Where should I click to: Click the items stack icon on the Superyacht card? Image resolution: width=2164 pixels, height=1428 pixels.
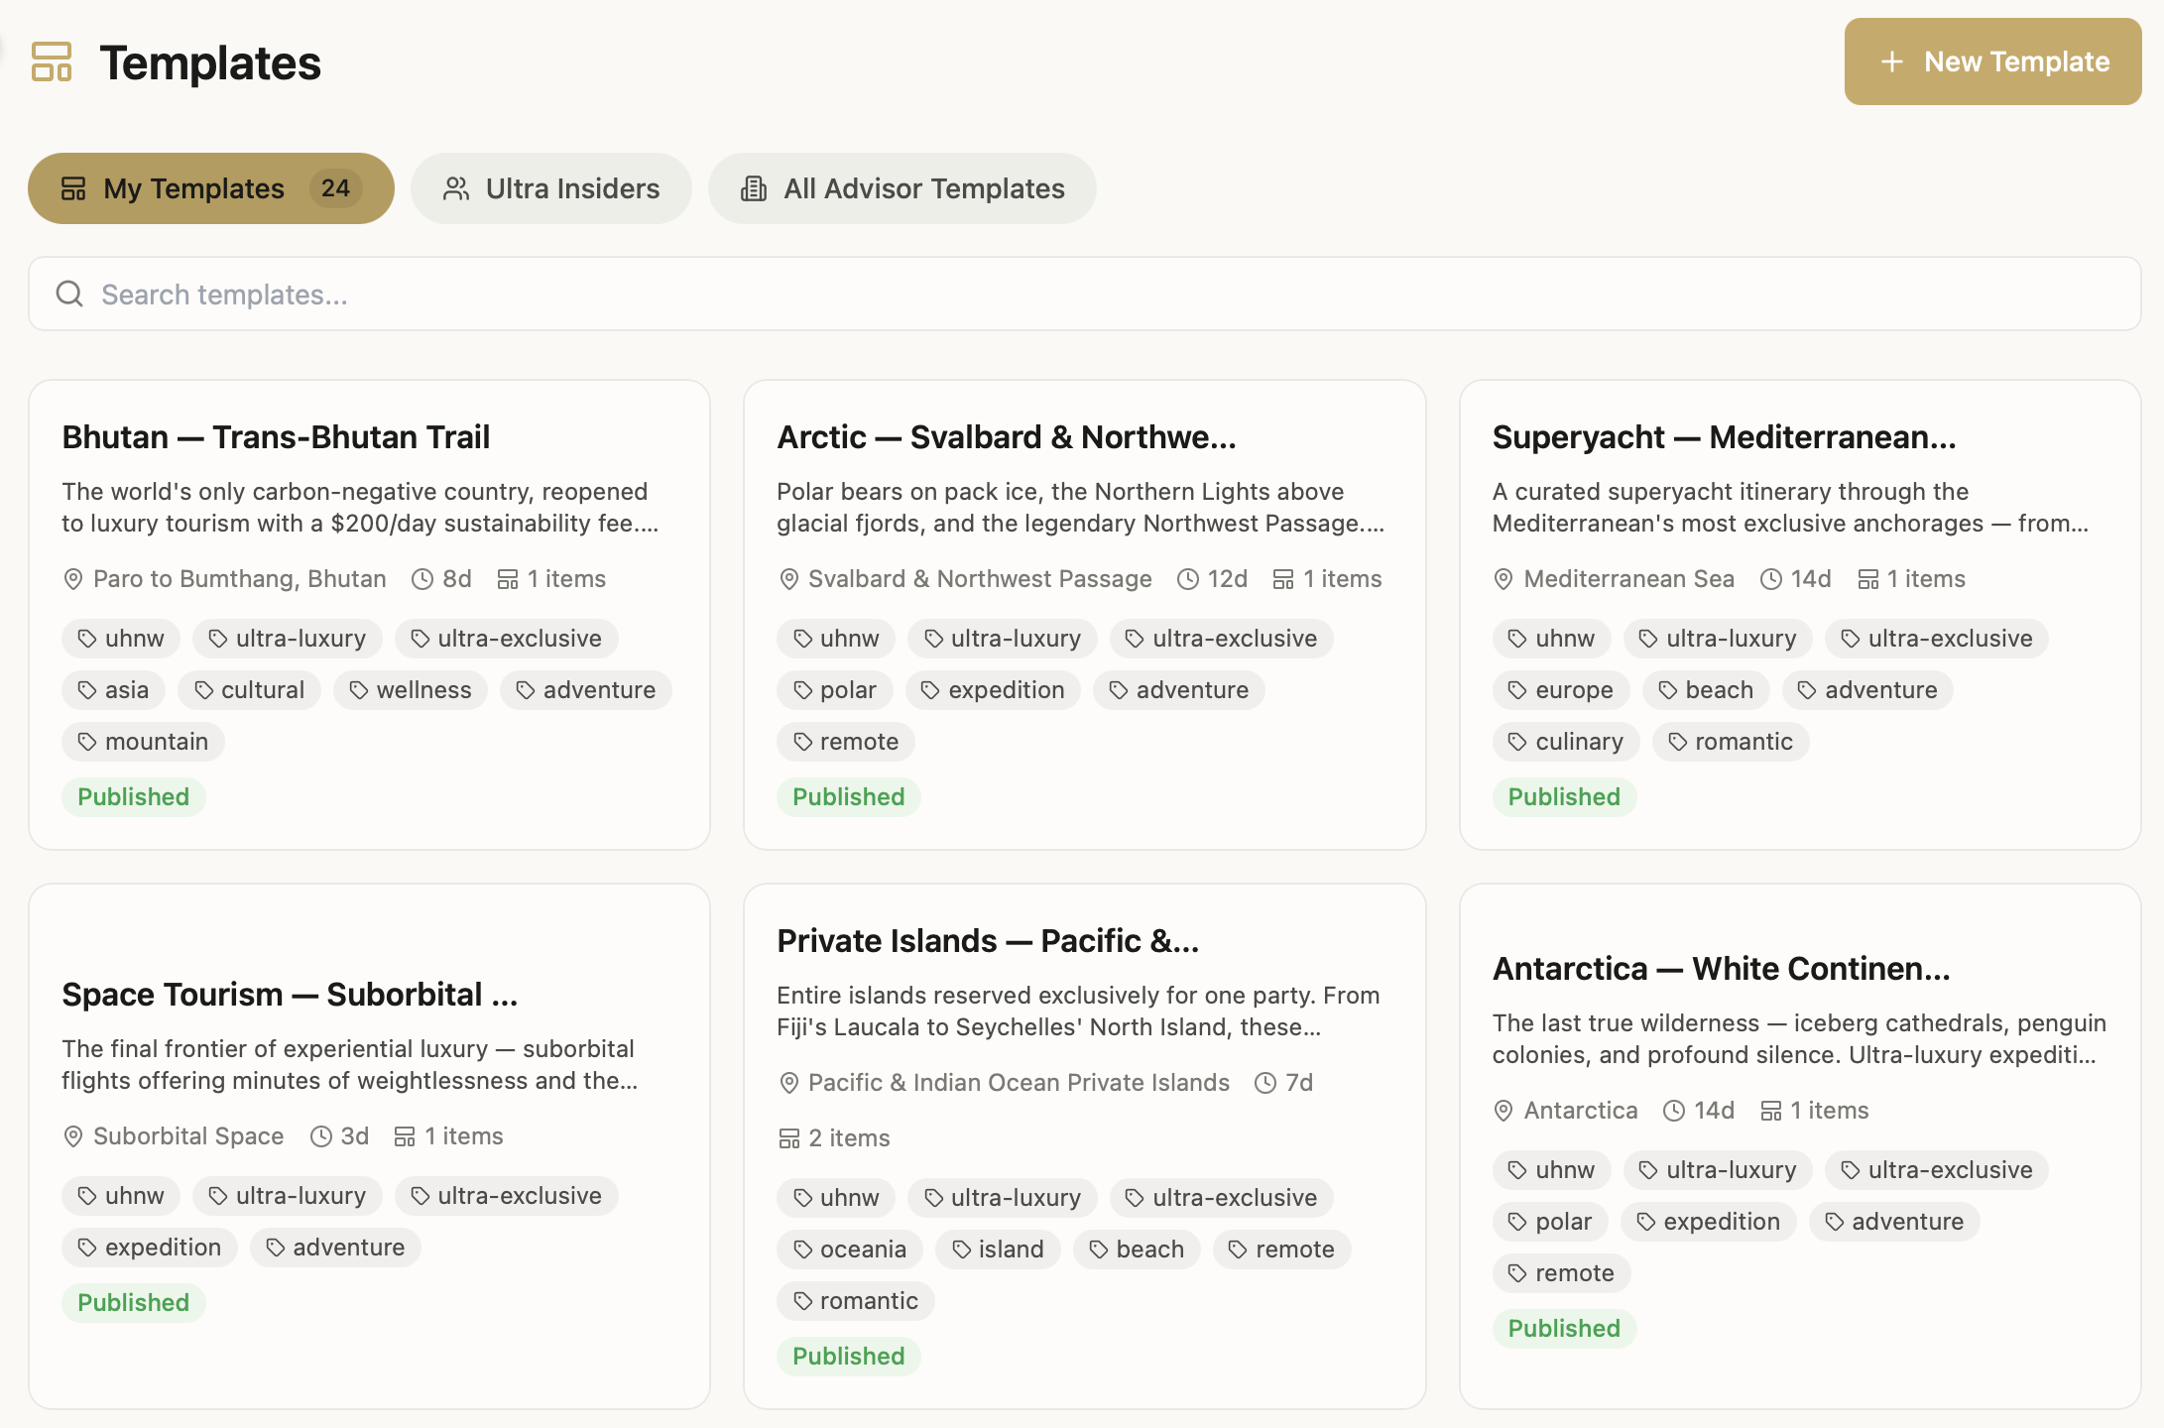tap(1868, 578)
